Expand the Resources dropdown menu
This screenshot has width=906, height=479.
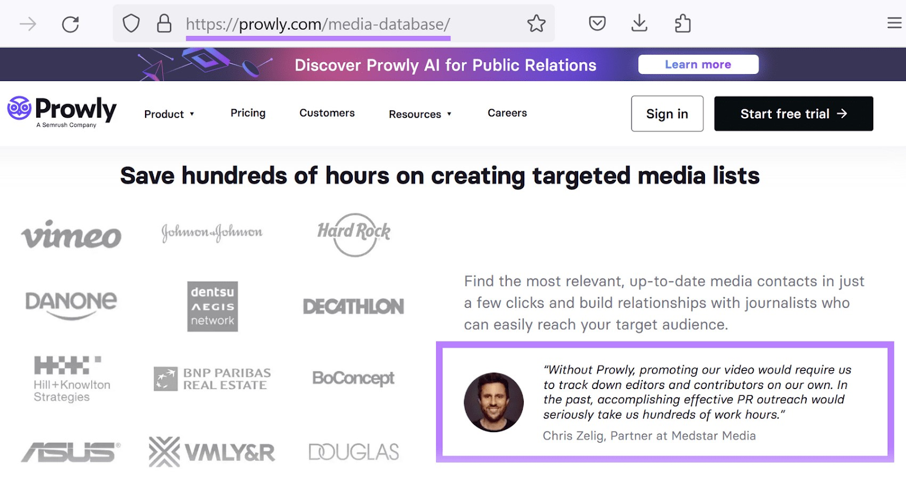pyautogui.click(x=420, y=114)
